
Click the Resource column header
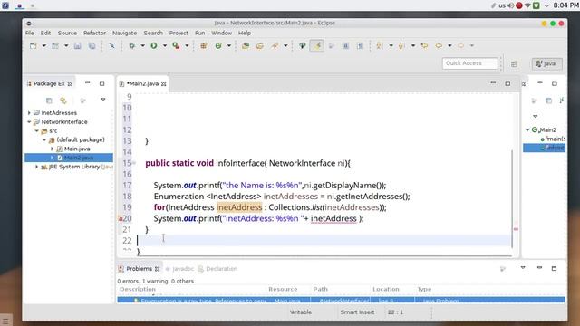pyautogui.click(x=283, y=289)
